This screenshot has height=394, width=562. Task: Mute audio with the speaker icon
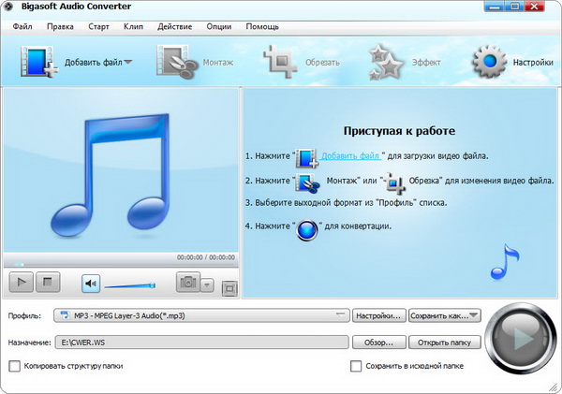tap(91, 283)
